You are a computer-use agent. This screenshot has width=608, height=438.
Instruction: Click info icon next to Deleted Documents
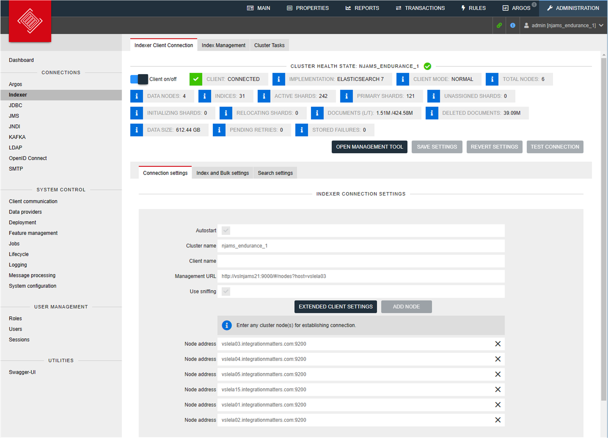coord(432,113)
